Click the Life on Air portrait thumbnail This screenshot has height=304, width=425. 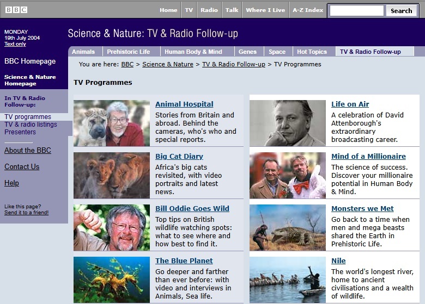pyautogui.click(x=288, y=123)
